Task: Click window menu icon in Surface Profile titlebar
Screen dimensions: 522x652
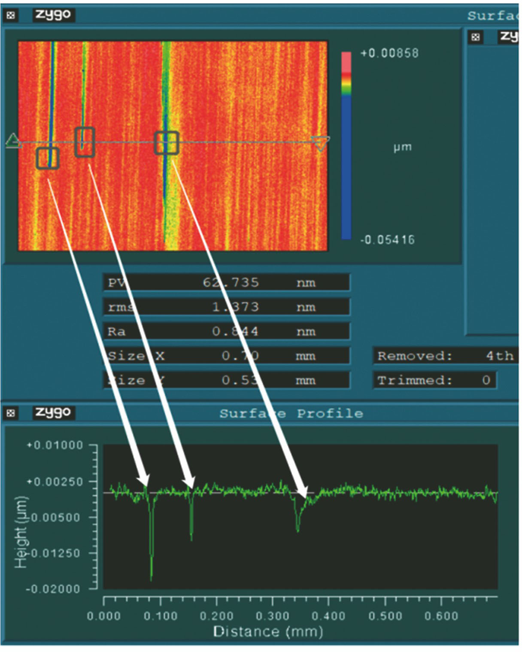Action: (11, 413)
